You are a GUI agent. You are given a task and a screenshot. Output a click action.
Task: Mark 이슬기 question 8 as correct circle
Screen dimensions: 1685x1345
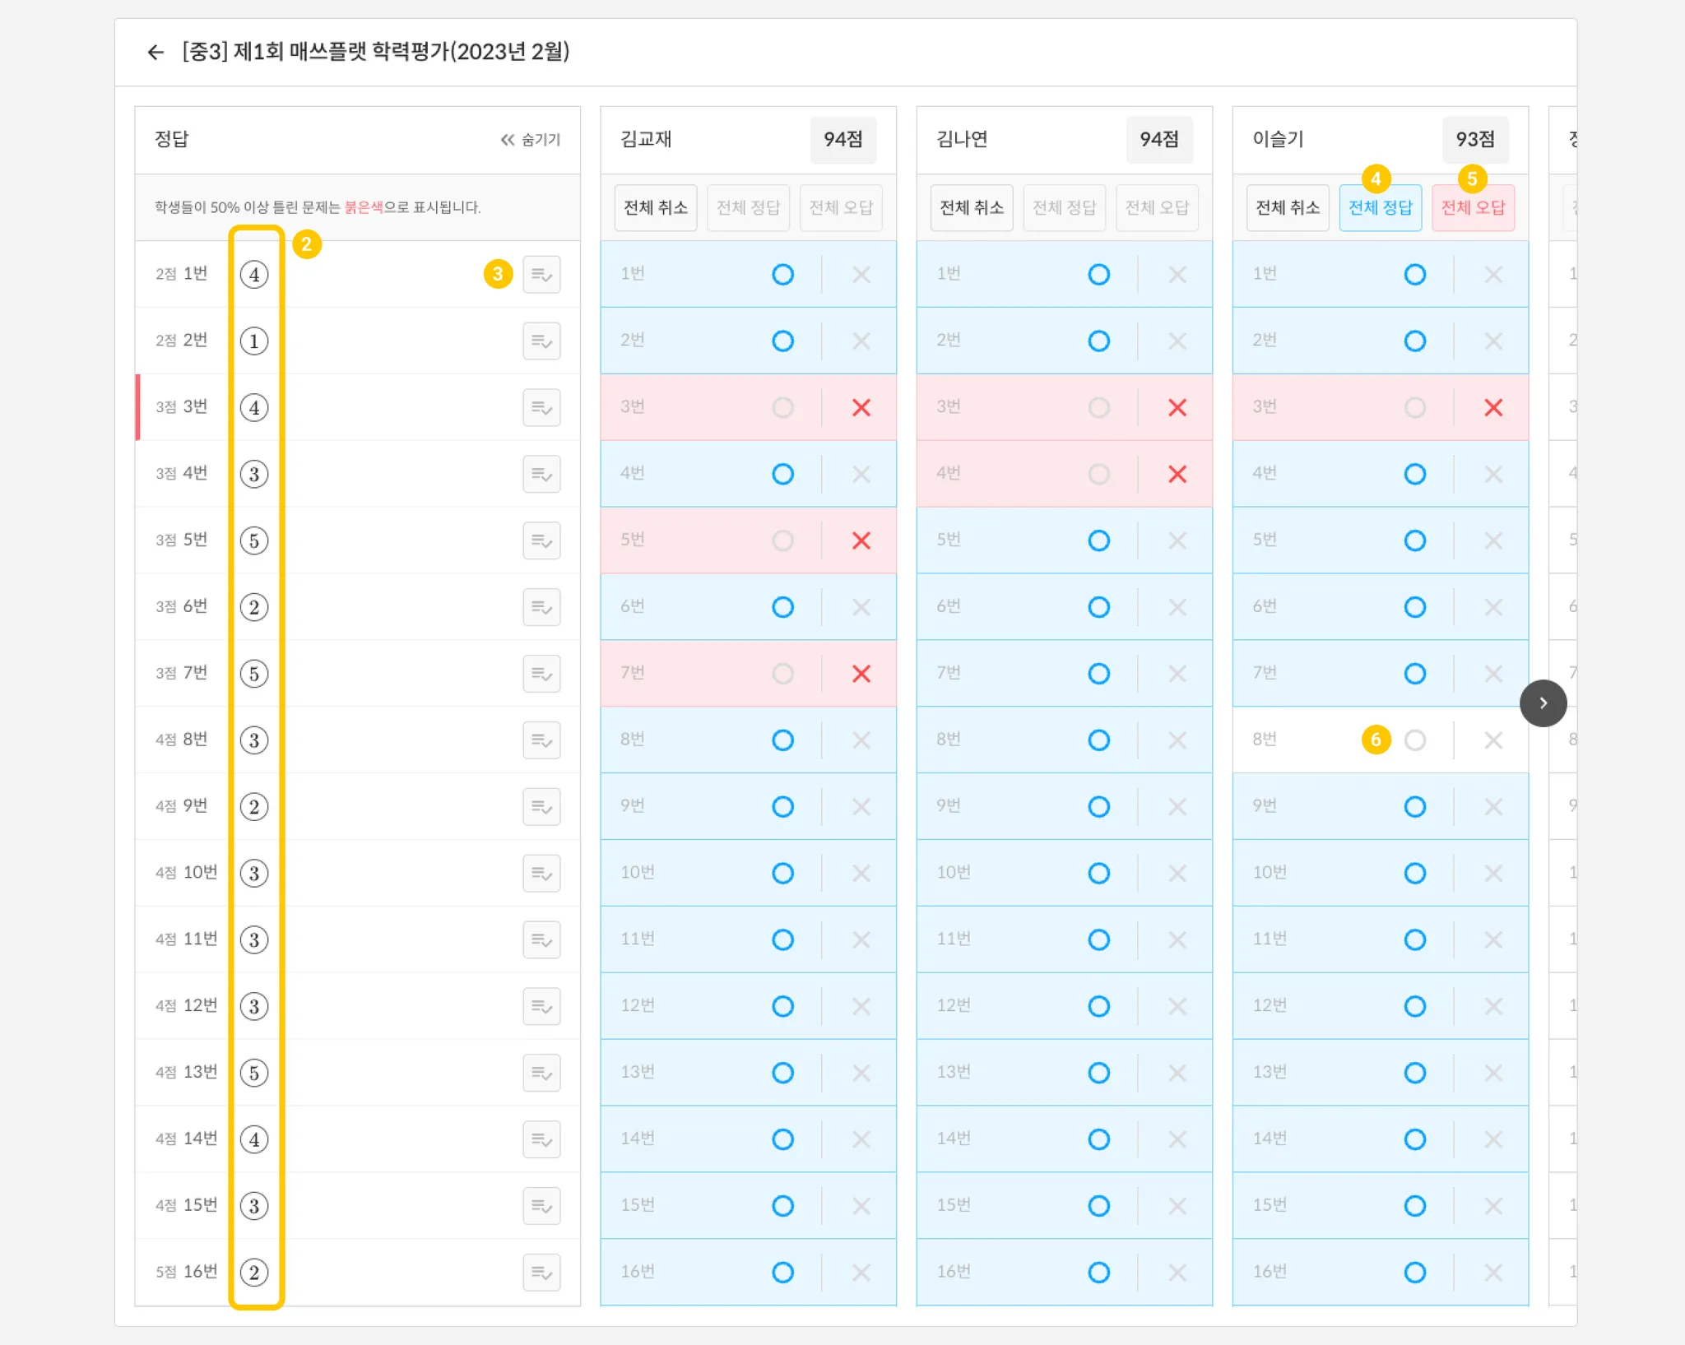(x=1414, y=740)
